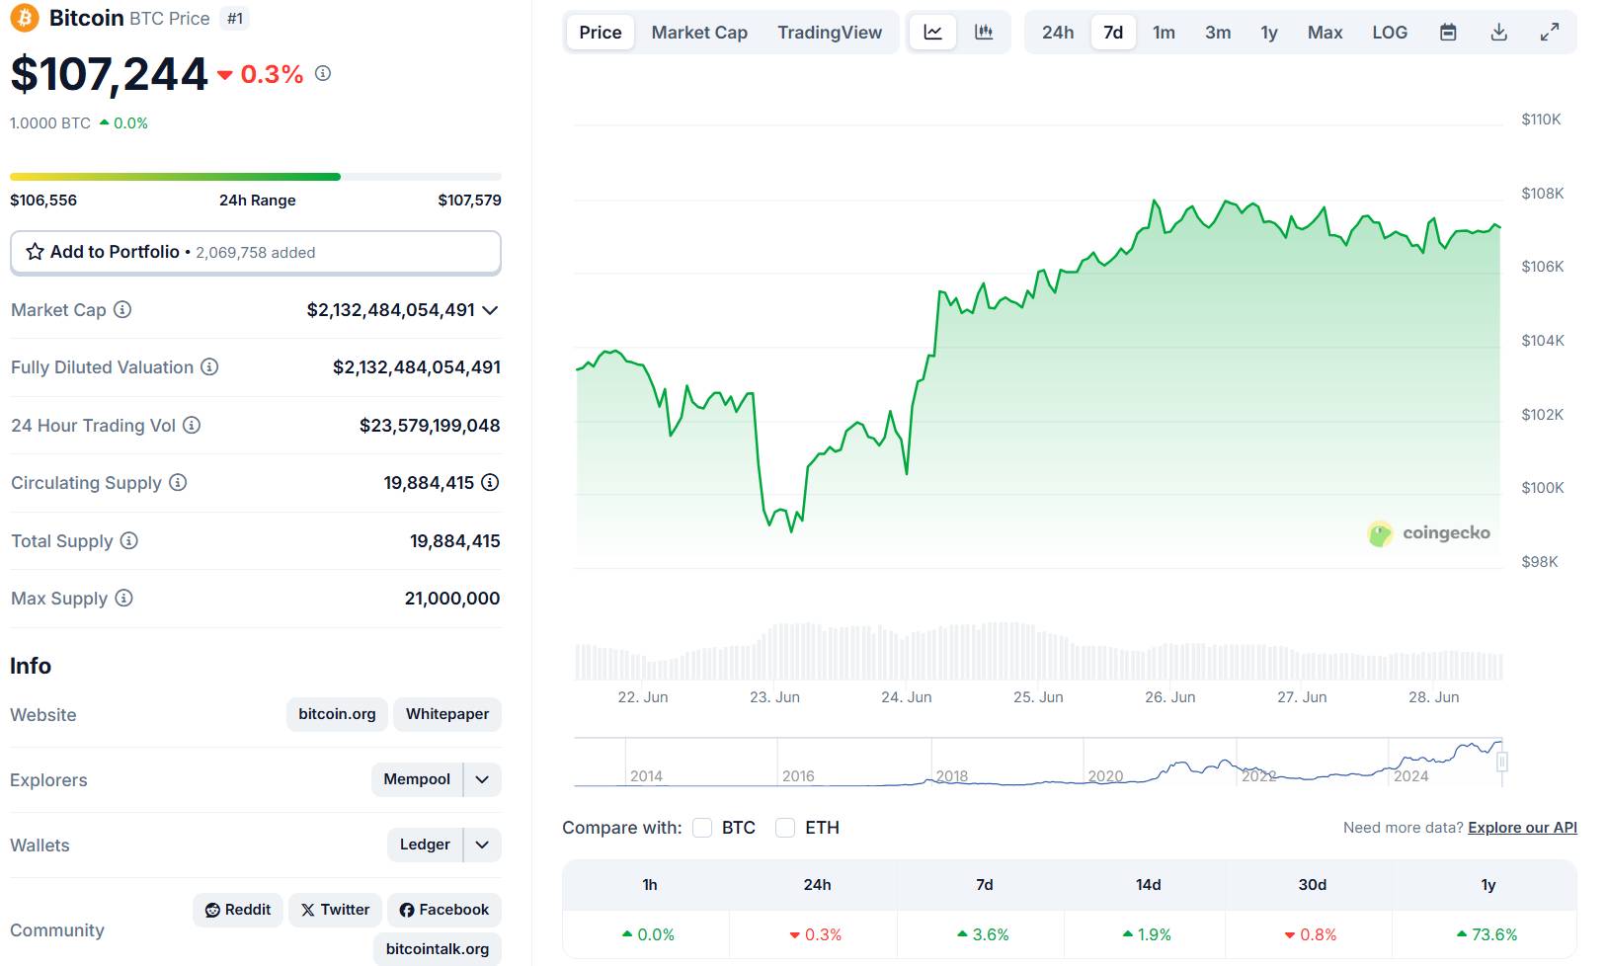Open bitcointalk.org community link
Image resolution: width=1607 pixels, height=966 pixels.
pos(438,949)
